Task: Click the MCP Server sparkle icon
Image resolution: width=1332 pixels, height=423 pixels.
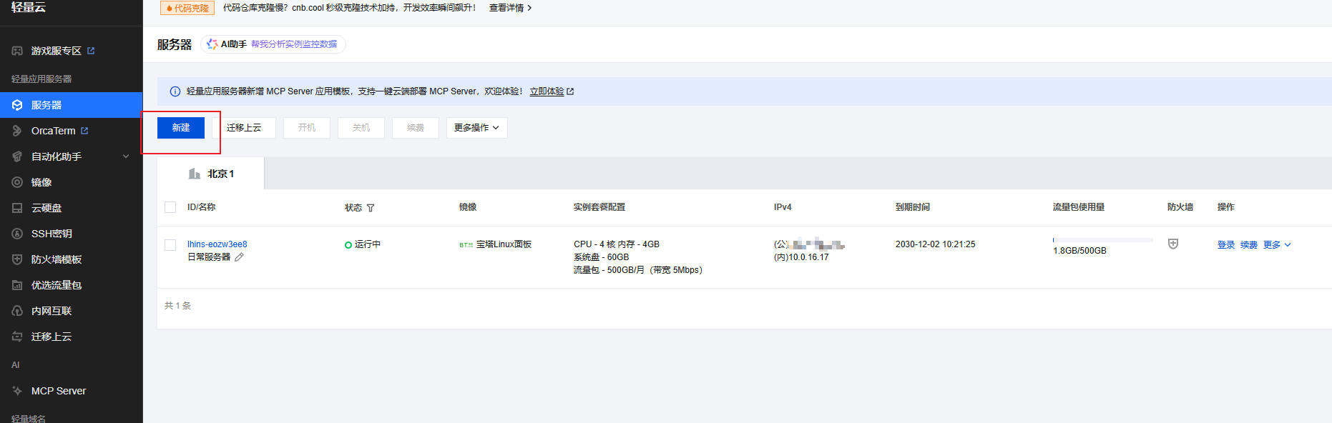Action: (x=17, y=391)
